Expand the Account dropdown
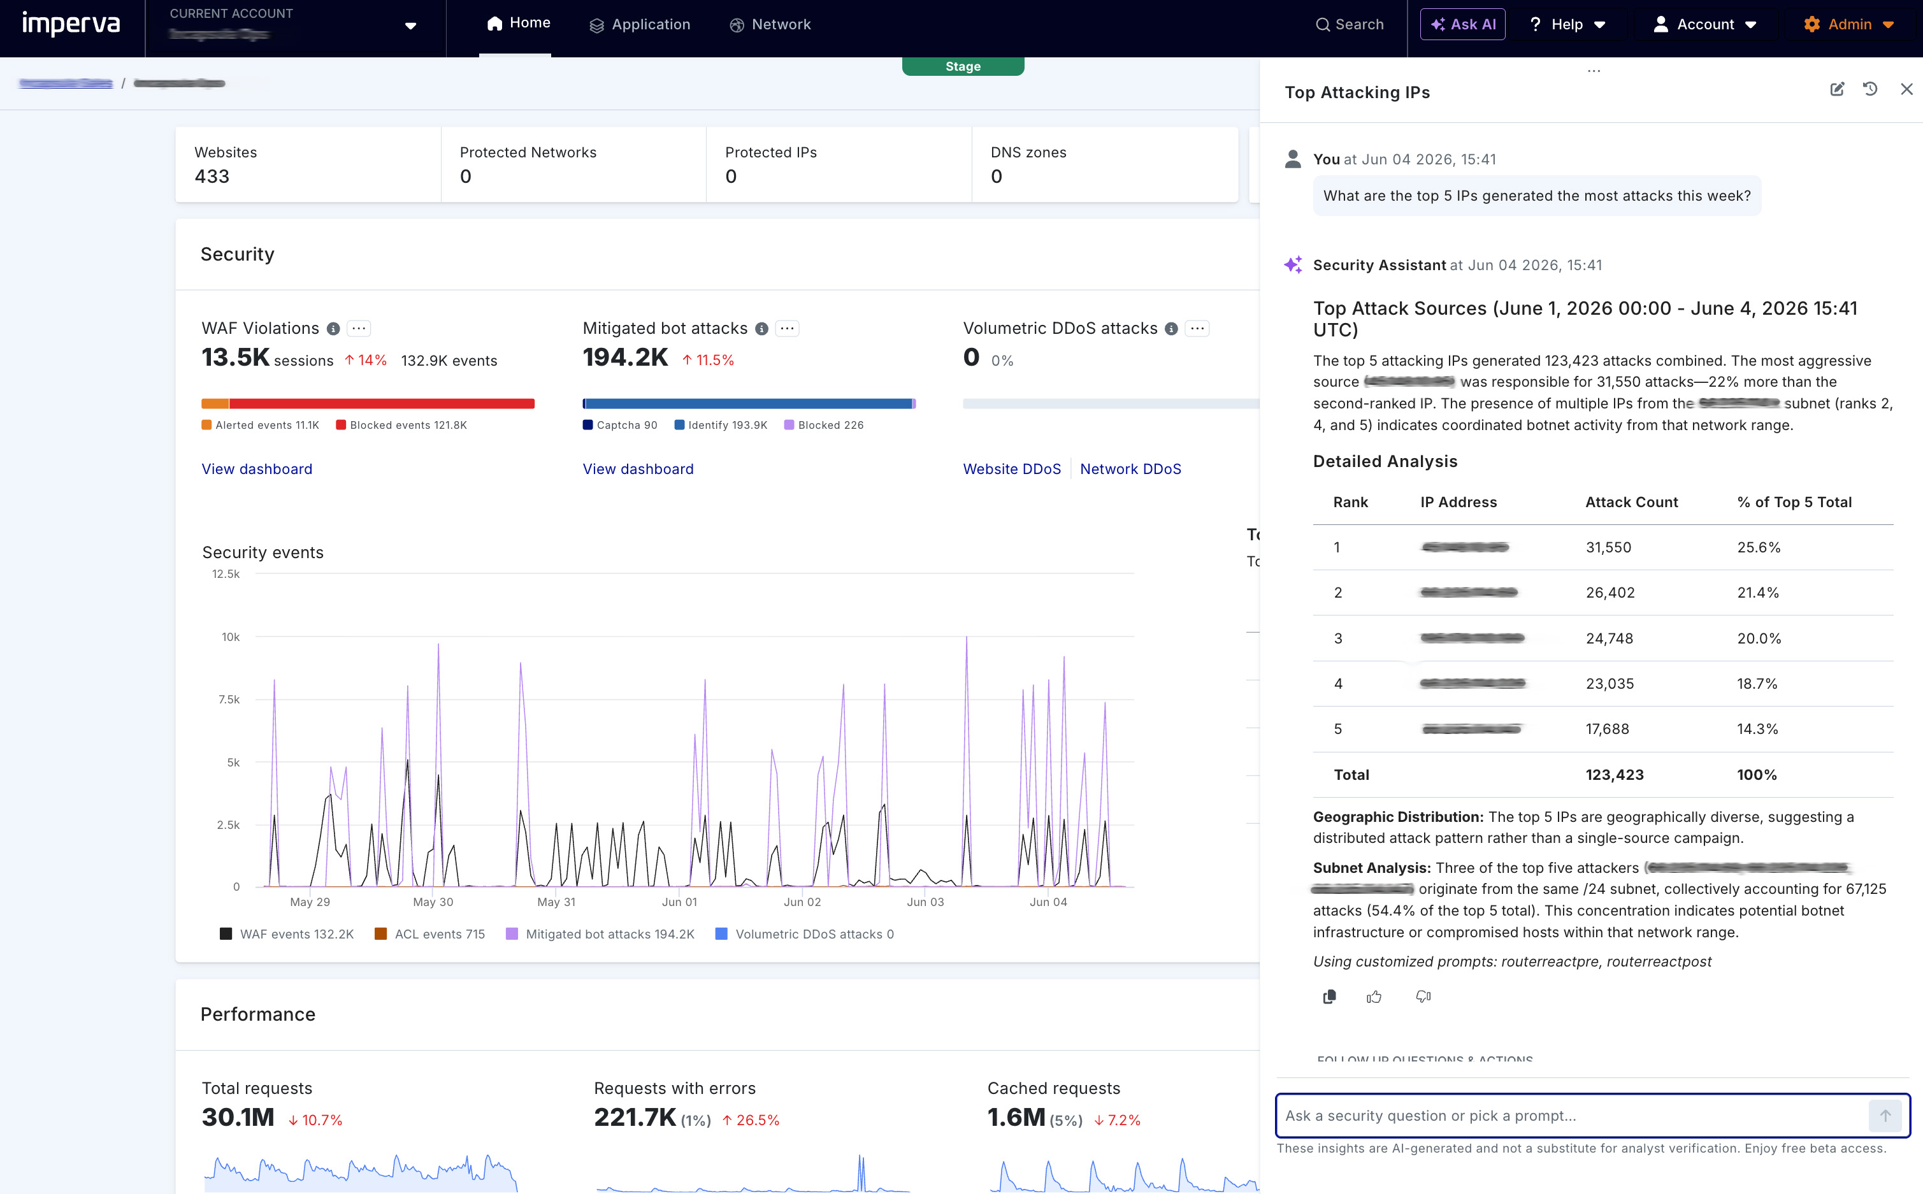The width and height of the screenshot is (1923, 1194). (1705, 24)
